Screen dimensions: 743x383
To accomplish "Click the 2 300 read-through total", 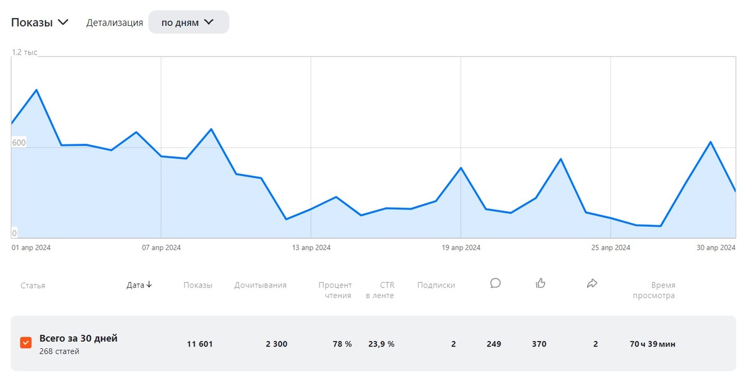I will click(277, 344).
